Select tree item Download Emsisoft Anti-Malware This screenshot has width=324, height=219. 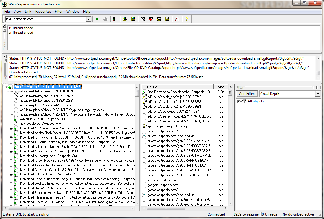point(77,193)
